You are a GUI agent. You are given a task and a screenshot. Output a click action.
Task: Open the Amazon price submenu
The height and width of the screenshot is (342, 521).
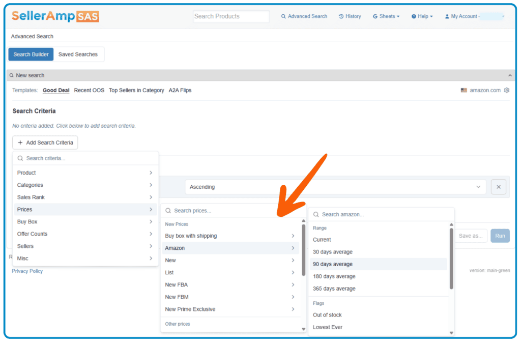[x=230, y=248]
